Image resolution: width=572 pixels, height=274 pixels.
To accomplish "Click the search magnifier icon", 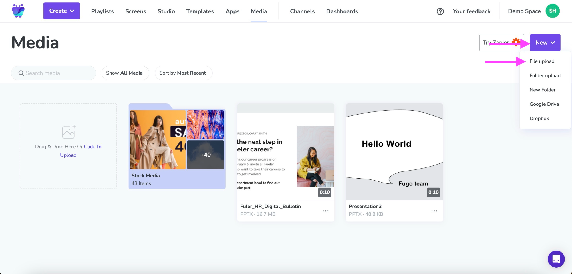I will [21, 73].
